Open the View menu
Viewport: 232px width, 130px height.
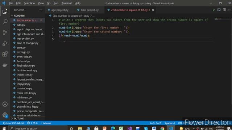(41, 3)
